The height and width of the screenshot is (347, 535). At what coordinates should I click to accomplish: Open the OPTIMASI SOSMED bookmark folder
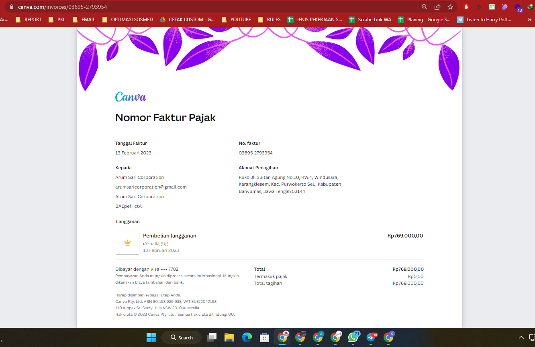(x=127, y=20)
